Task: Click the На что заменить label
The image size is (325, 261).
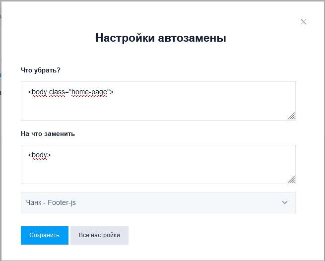Action: click(x=48, y=133)
